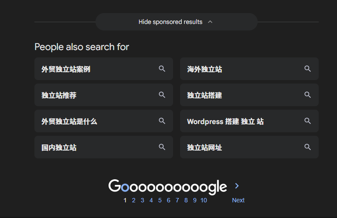Image resolution: width=337 pixels, height=218 pixels.
Task: Click search icon beside 独立站网址
Action: [308, 147]
